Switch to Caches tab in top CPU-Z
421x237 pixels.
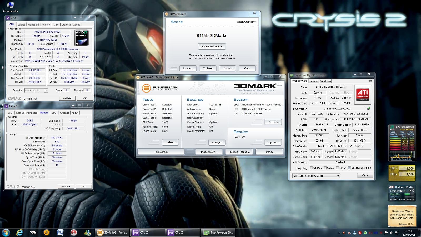pyautogui.click(x=21, y=25)
